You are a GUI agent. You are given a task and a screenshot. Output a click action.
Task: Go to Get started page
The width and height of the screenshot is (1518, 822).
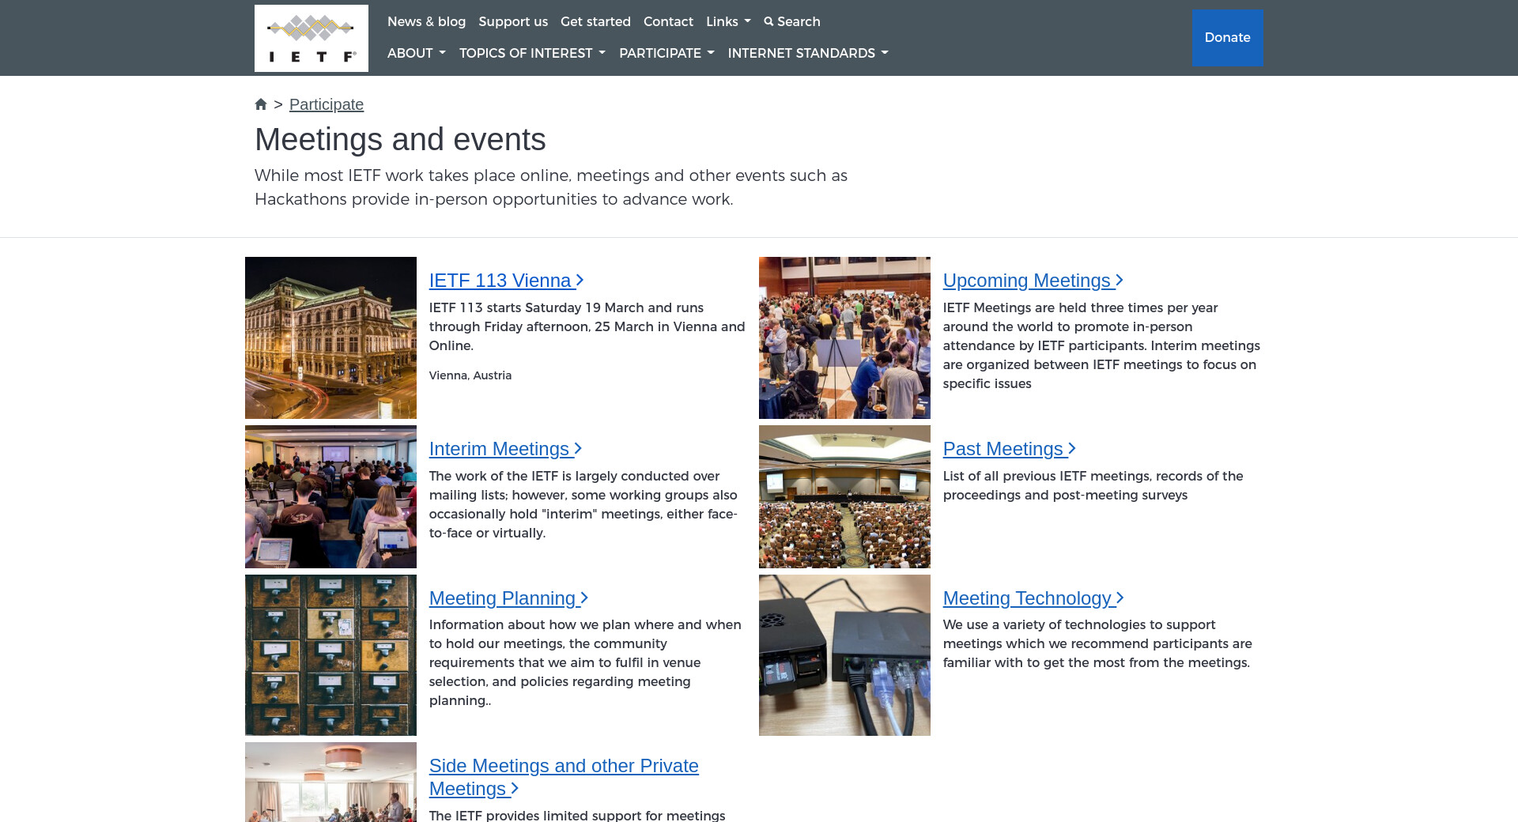coord(595,21)
